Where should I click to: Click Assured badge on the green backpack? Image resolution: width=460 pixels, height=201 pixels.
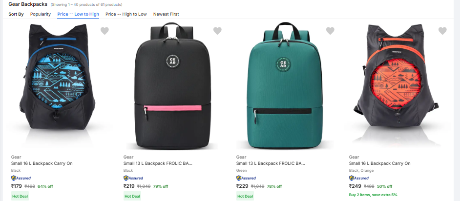coord(246,178)
